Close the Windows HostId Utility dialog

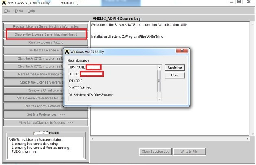click(182, 51)
